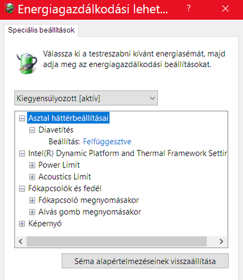Image resolution: width=243 pixels, height=280 pixels.
Task: Click Séma alapértelmezéseinek visszaállítása button
Action: click(145, 261)
